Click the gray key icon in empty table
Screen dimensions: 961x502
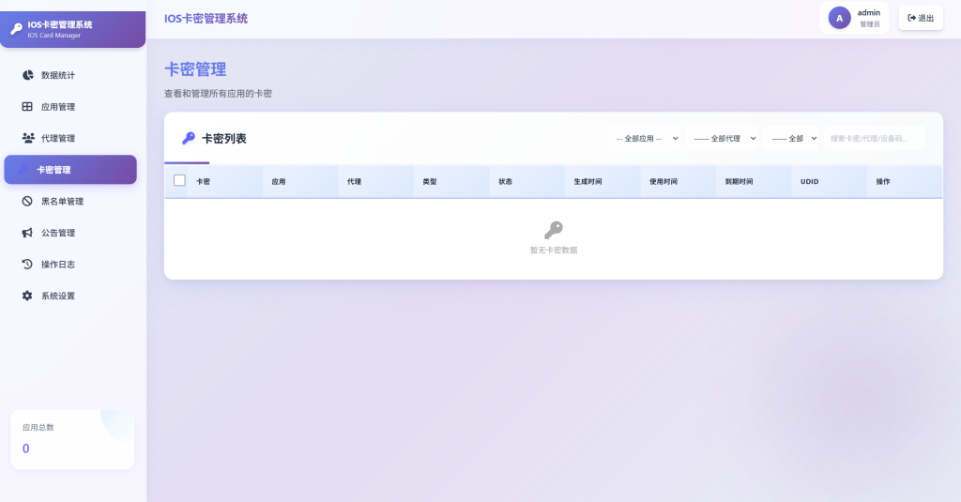pos(554,230)
